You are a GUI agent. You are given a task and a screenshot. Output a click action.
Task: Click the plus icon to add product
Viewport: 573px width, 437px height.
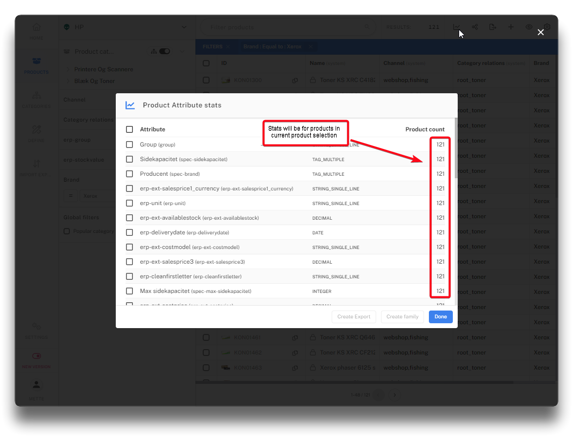(510, 27)
